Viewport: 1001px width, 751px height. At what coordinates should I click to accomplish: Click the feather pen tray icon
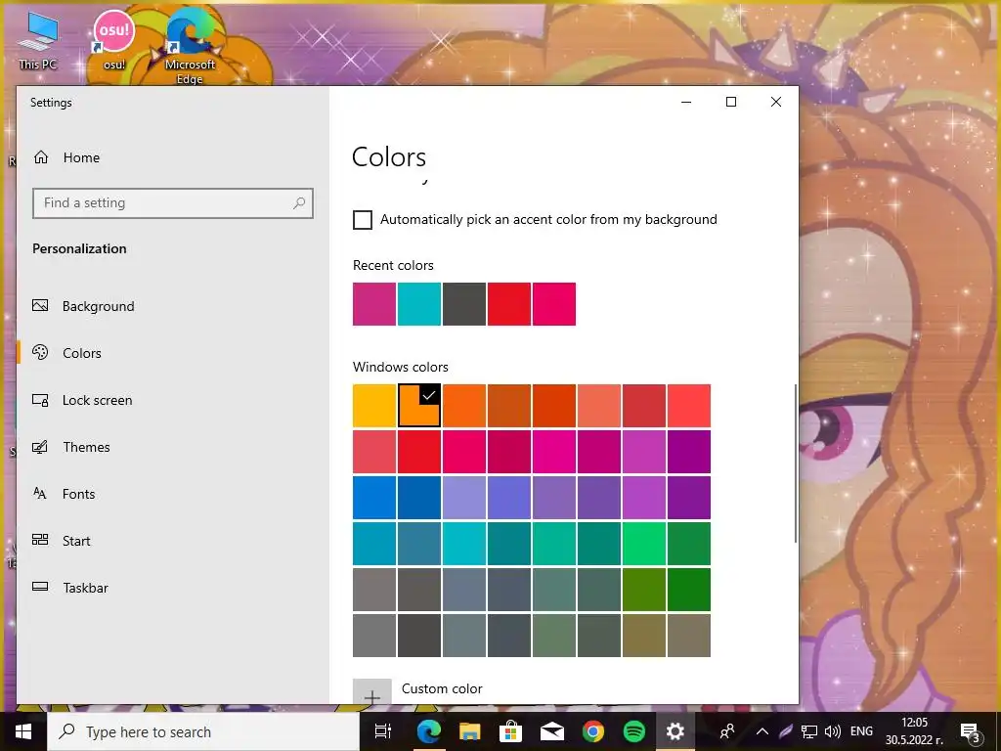tap(786, 731)
